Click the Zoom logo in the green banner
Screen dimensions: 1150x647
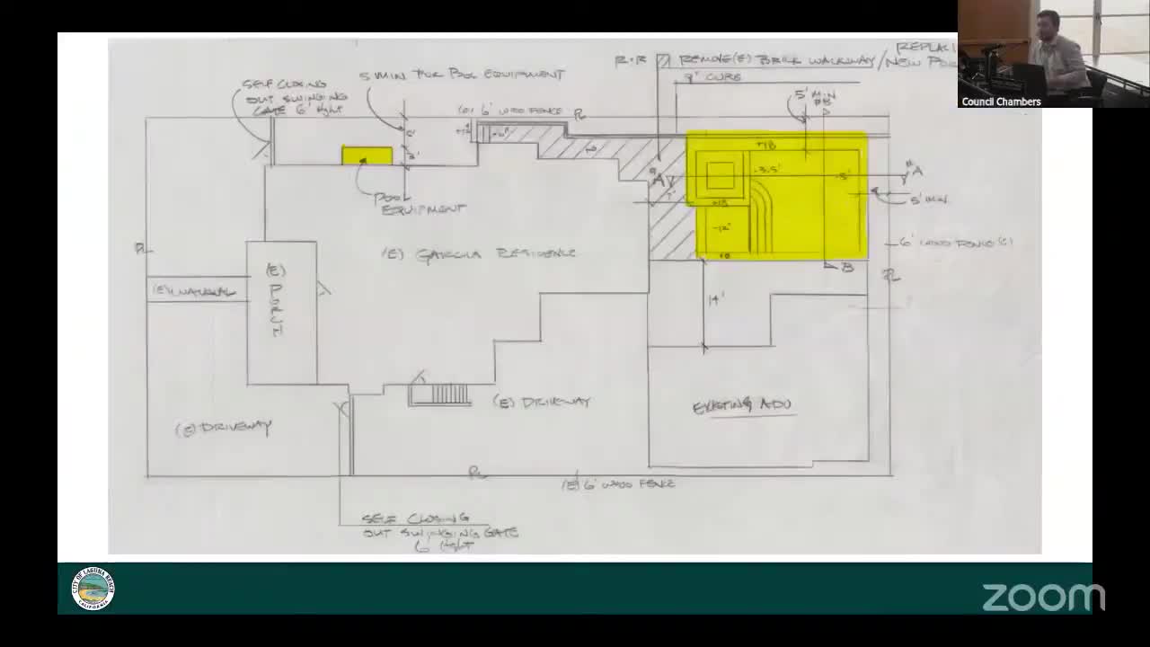point(1043,597)
